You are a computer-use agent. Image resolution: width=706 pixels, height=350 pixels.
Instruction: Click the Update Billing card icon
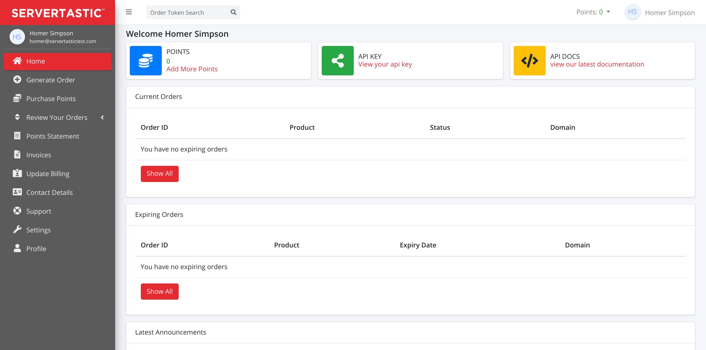pos(17,173)
